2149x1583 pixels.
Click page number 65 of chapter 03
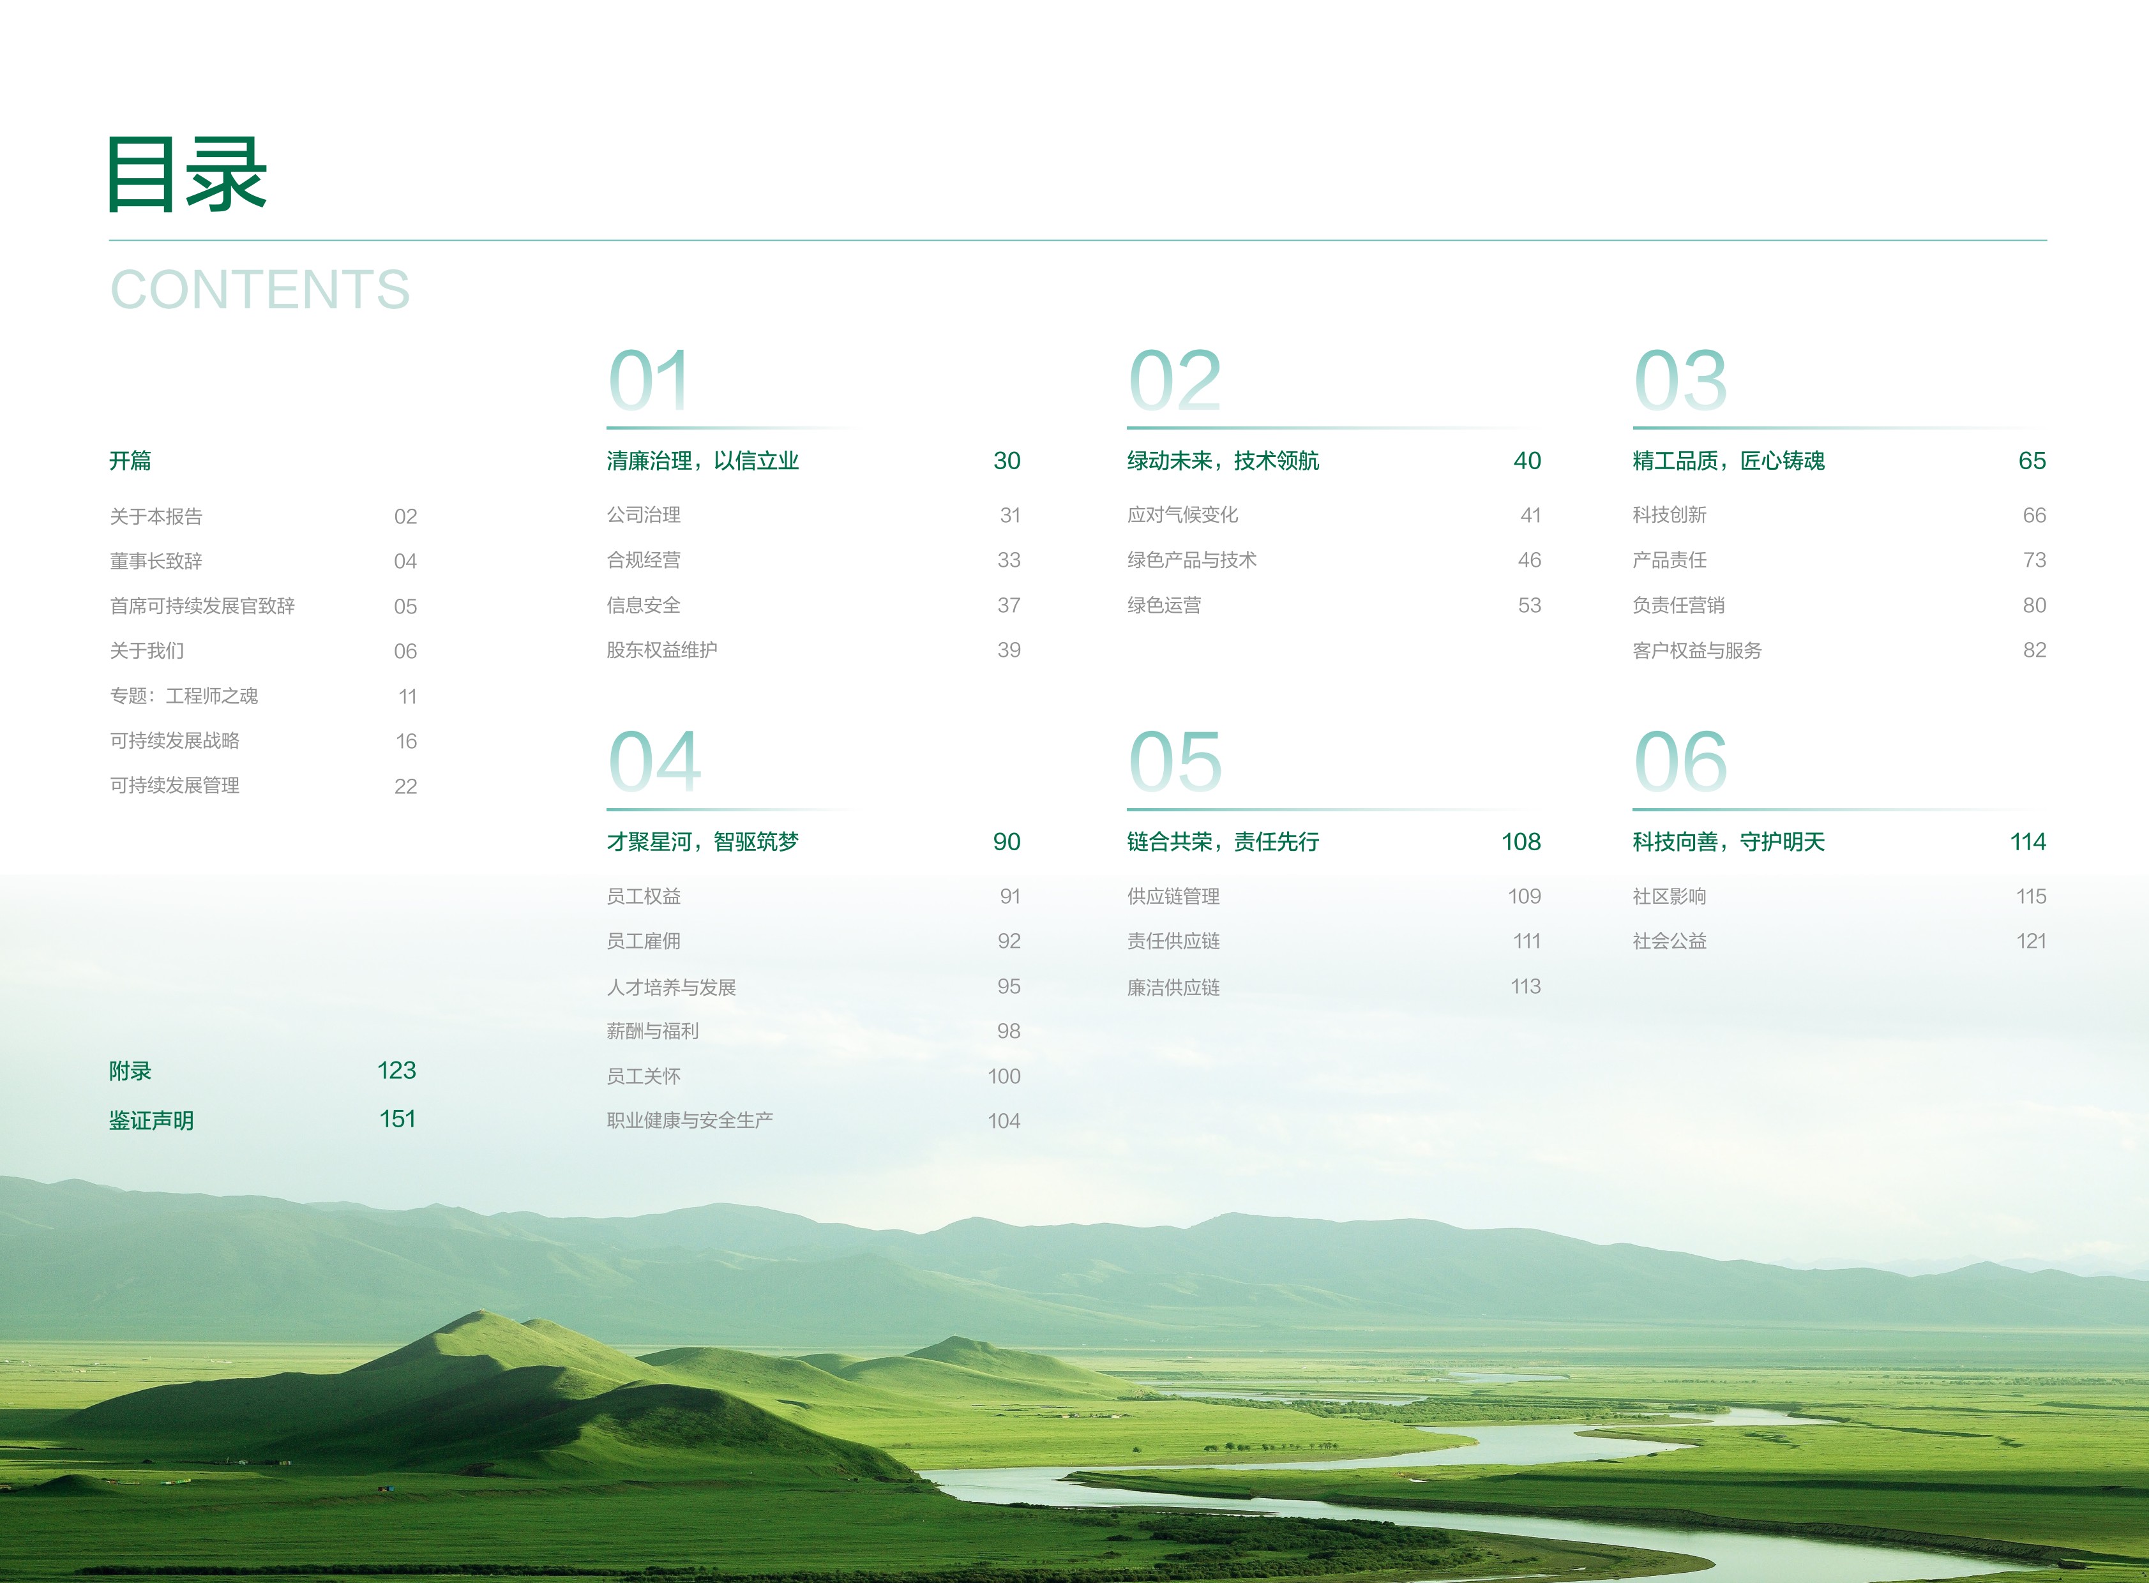click(2032, 461)
